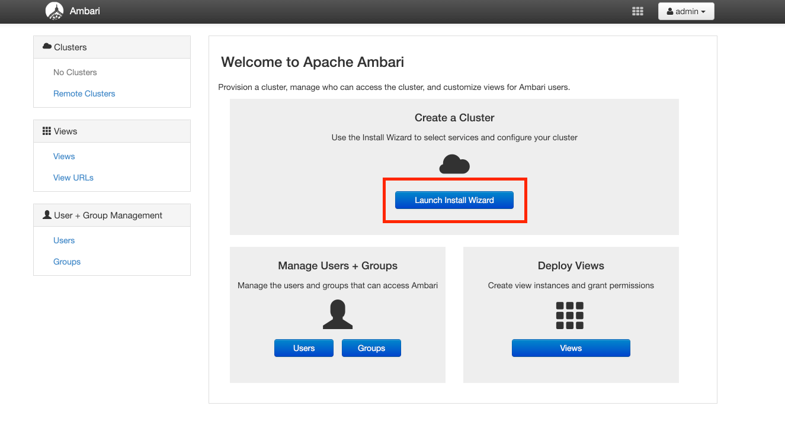The image size is (785, 438).
Task: Click the No Clusters label in the sidebar
Action: point(75,72)
